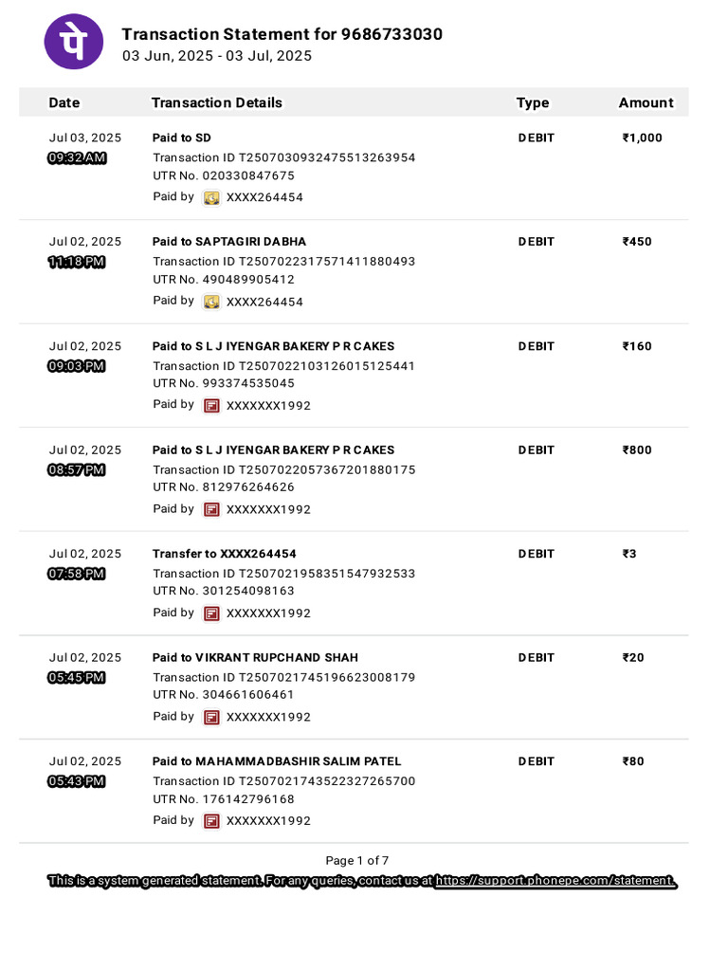Image resolution: width=728 pixels, height=971 pixels.
Task: Click the UTR No. 301254098163 text
Action: 224,591
